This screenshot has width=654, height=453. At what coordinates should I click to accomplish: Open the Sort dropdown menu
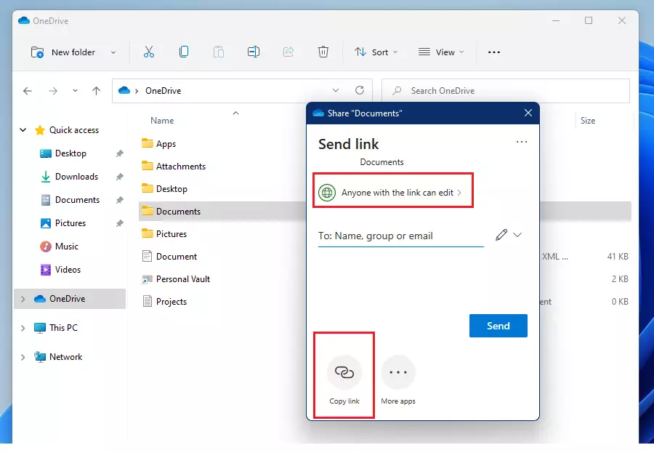(x=376, y=52)
